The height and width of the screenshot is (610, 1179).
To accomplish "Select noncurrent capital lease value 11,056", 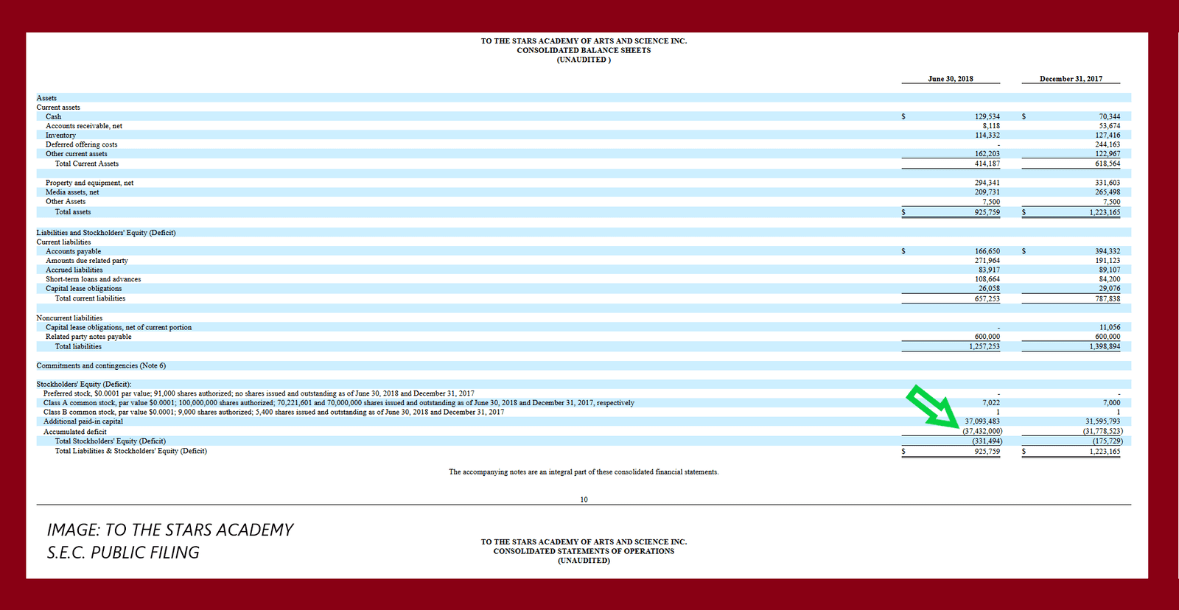I will point(1109,327).
